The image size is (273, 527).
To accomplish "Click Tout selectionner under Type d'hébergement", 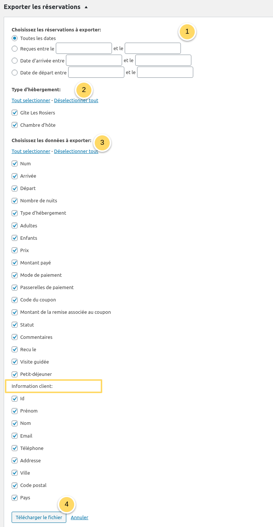I will click(x=31, y=101).
